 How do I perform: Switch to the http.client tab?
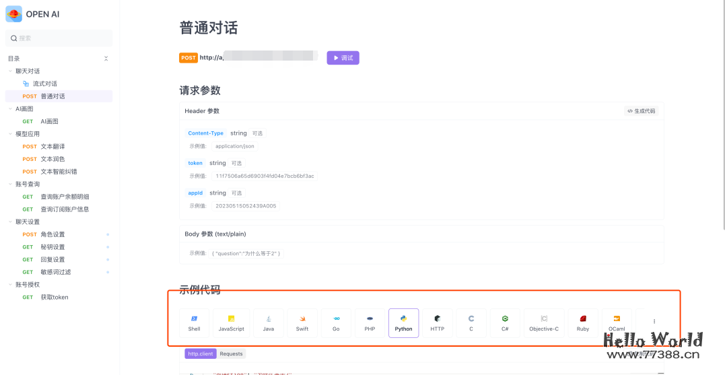click(200, 353)
